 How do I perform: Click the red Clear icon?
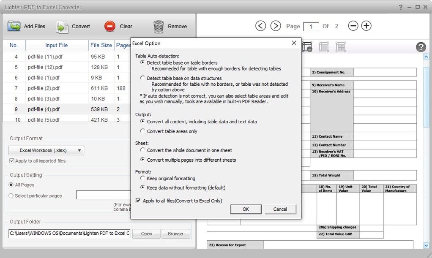[109, 27]
